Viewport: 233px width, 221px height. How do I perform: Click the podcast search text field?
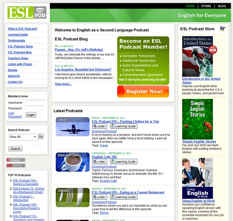pyautogui.click(x=23, y=143)
